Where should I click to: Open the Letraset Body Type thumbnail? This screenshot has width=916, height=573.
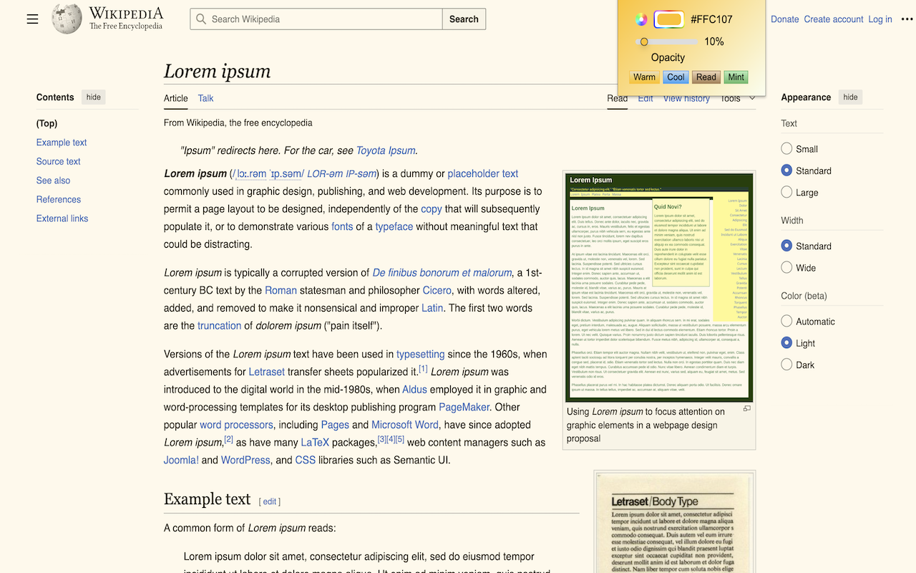675,524
